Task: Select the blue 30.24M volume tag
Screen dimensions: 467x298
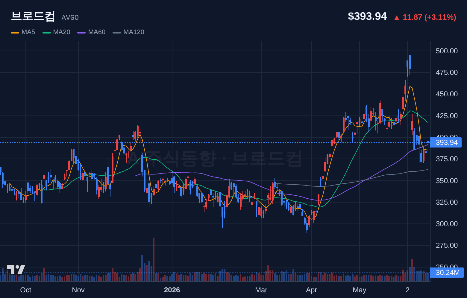Action: [x=447, y=273]
